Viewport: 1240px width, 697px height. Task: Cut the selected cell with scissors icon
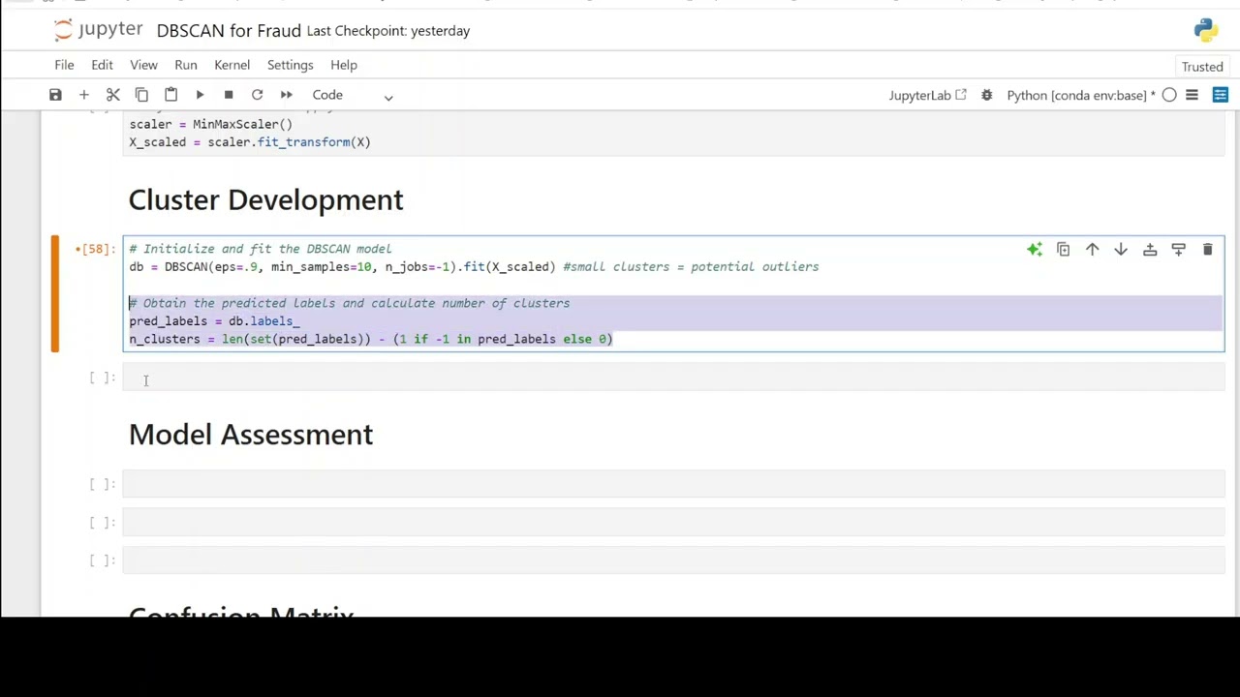coord(113,95)
